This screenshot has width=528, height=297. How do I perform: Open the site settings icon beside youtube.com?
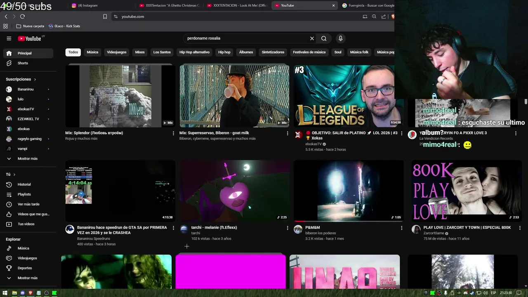pos(115,16)
